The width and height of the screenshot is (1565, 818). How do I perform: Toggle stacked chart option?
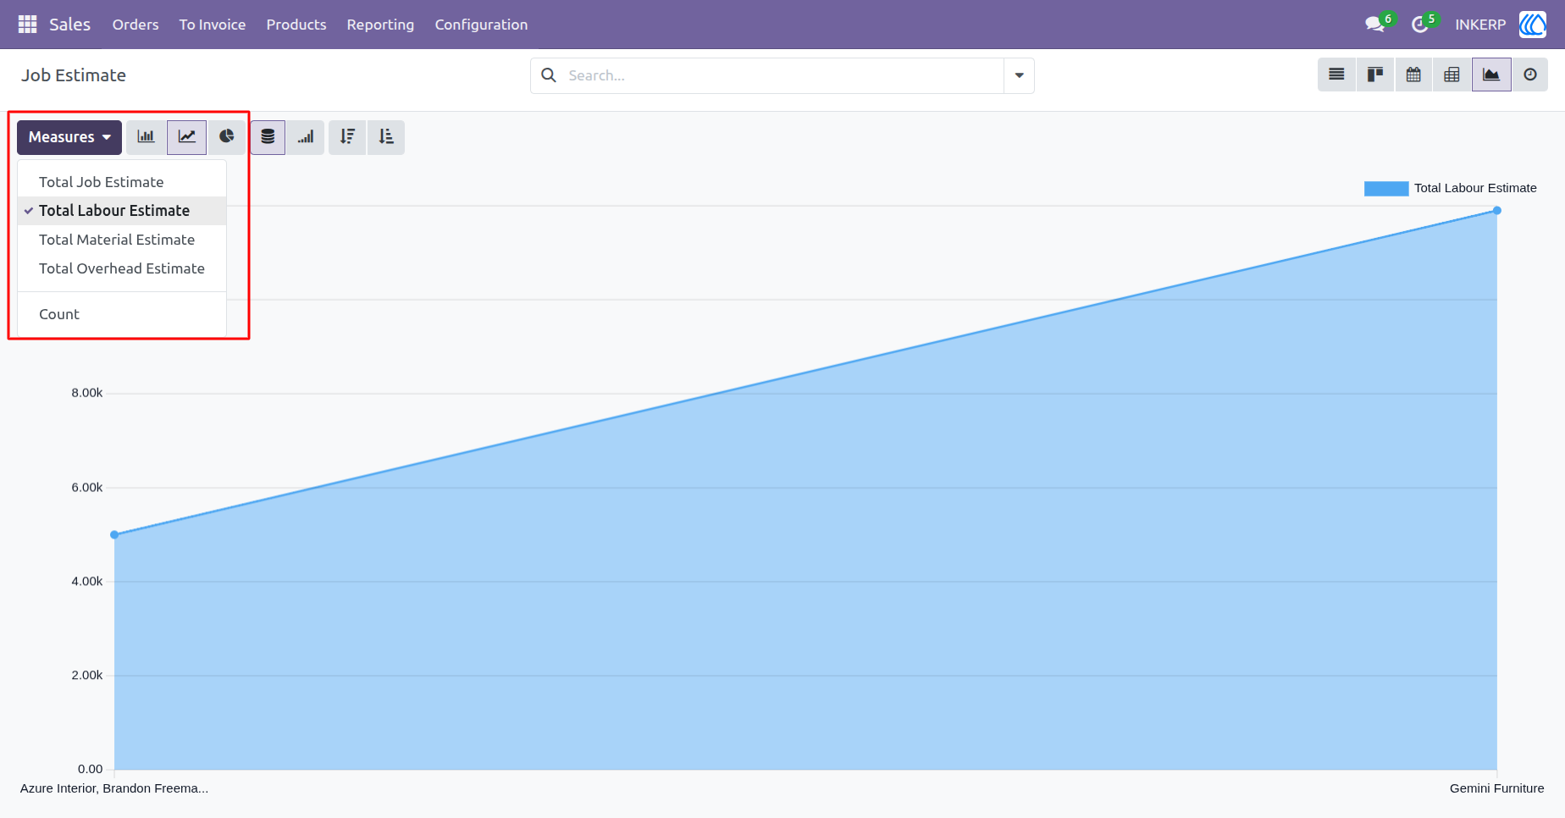pyautogui.click(x=268, y=137)
